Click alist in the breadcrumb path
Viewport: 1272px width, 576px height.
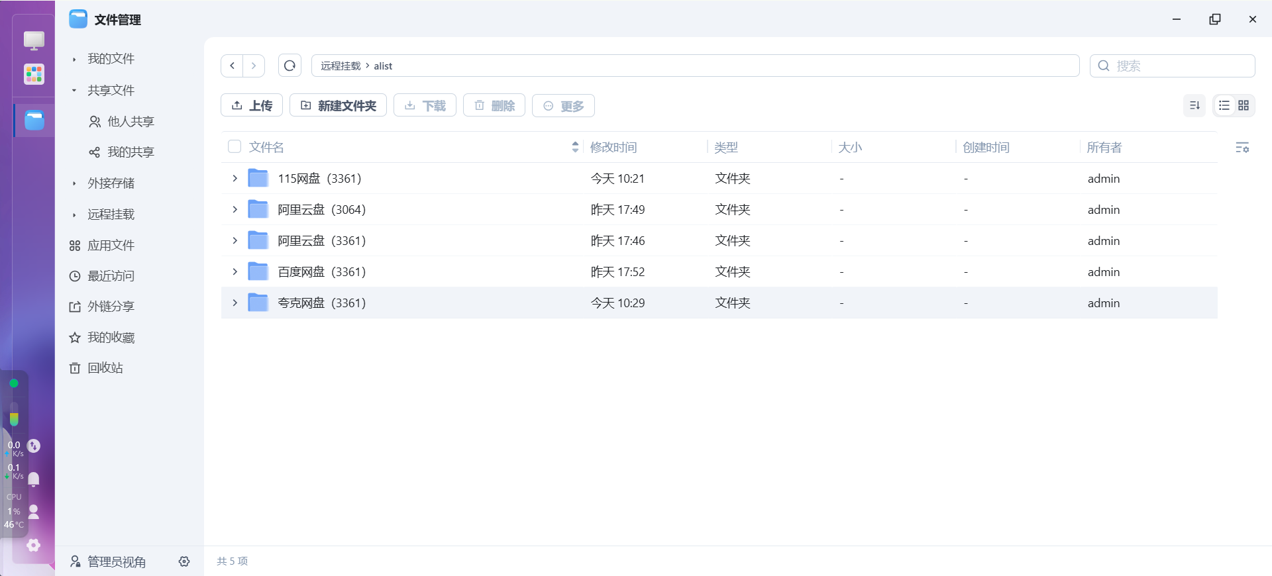383,66
